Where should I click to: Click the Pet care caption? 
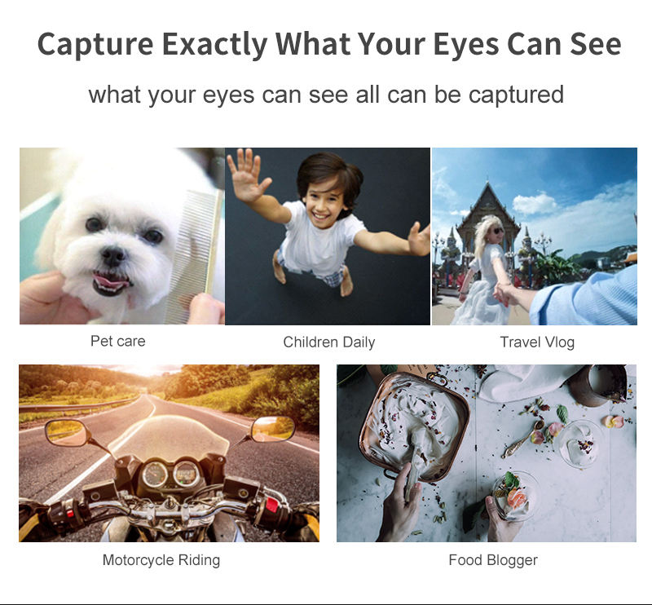[x=118, y=341]
